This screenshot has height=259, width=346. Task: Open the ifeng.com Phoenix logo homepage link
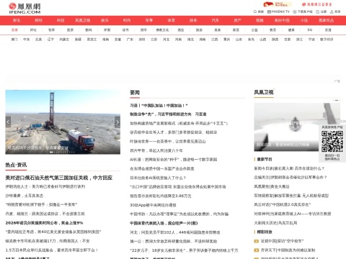coord(25,8)
